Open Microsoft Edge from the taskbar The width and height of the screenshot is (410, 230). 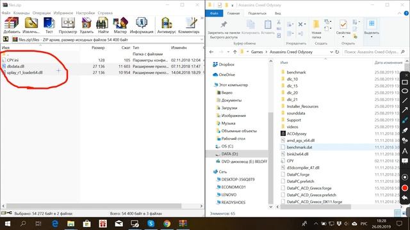55,224
